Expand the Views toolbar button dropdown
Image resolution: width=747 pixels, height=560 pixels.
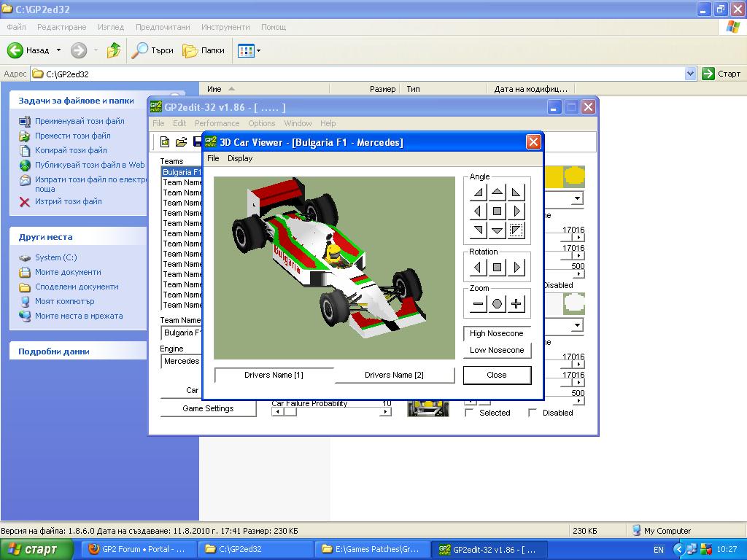258,51
